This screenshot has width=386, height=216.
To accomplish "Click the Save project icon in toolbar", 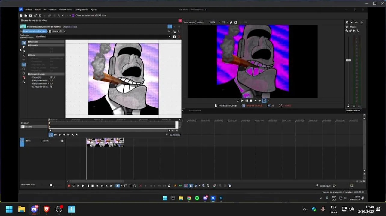I will [x=31, y=16].
